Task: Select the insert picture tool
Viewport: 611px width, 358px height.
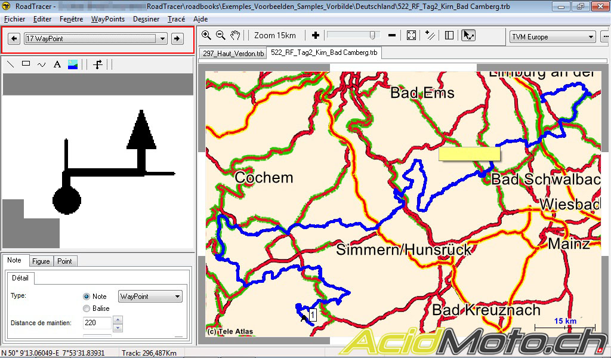Action: (73, 64)
